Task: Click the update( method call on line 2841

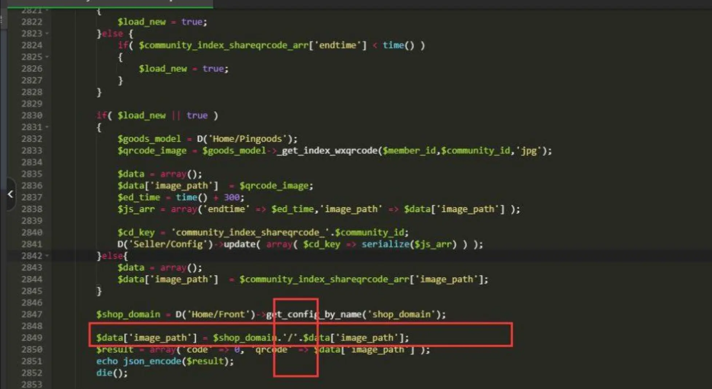Action: click(x=242, y=244)
